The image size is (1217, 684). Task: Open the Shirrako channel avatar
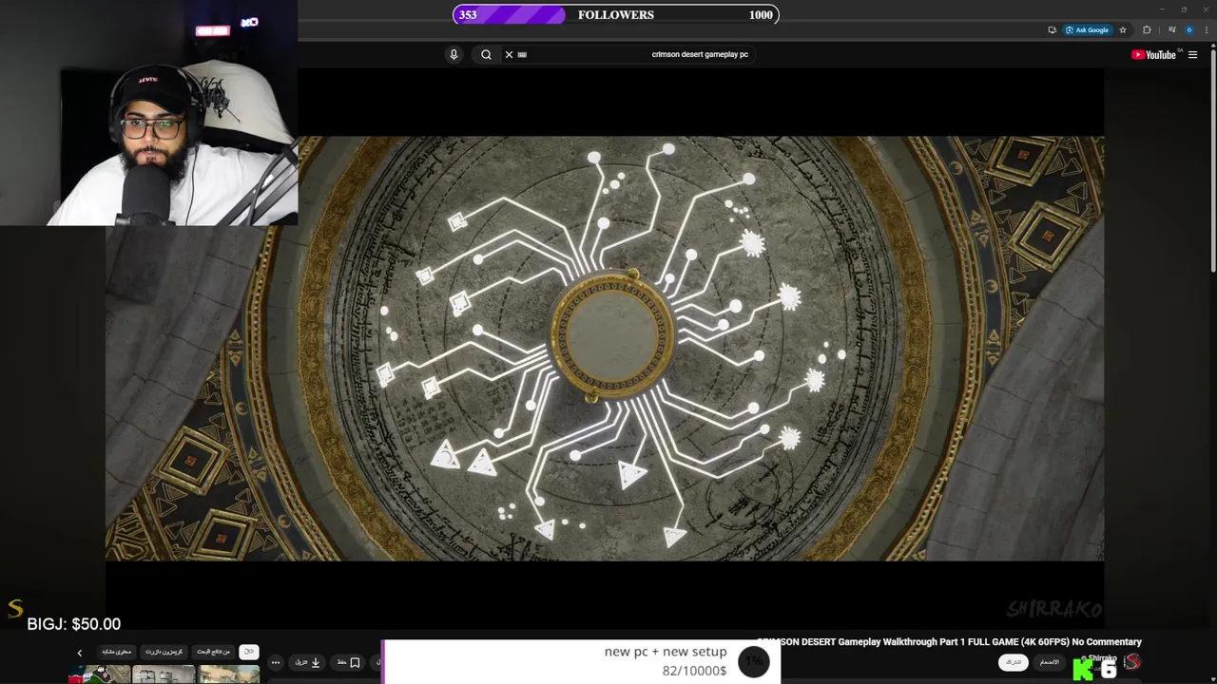1131,662
